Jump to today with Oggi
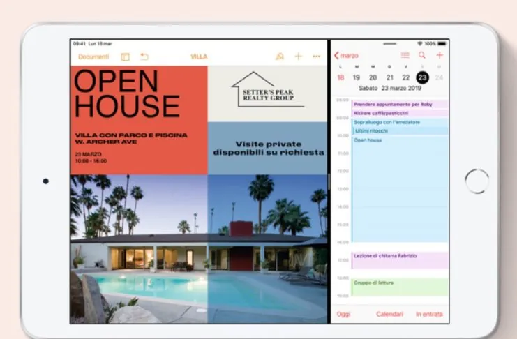The height and width of the screenshot is (339, 517). pyautogui.click(x=343, y=315)
